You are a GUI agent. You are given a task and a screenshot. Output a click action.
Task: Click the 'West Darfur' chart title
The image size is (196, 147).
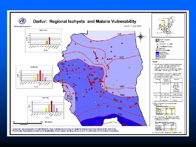tap(34, 67)
